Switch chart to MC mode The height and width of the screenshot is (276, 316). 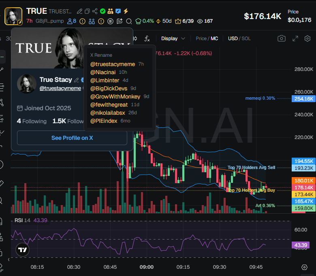[214, 39]
